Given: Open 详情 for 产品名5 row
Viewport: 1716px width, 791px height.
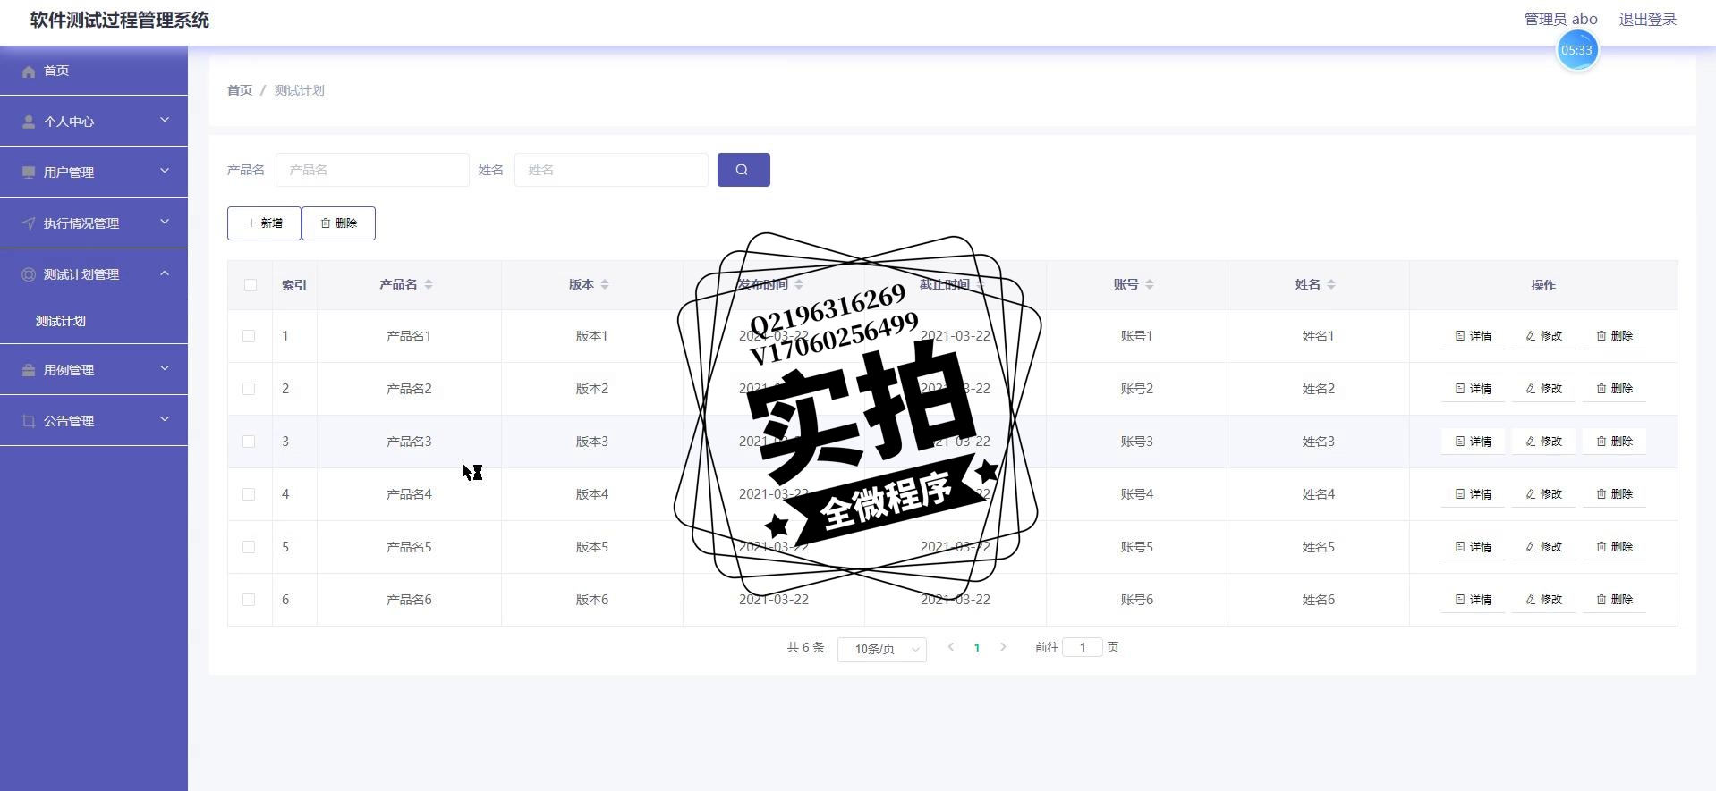Looking at the screenshot, I should click(x=1473, y=547).
